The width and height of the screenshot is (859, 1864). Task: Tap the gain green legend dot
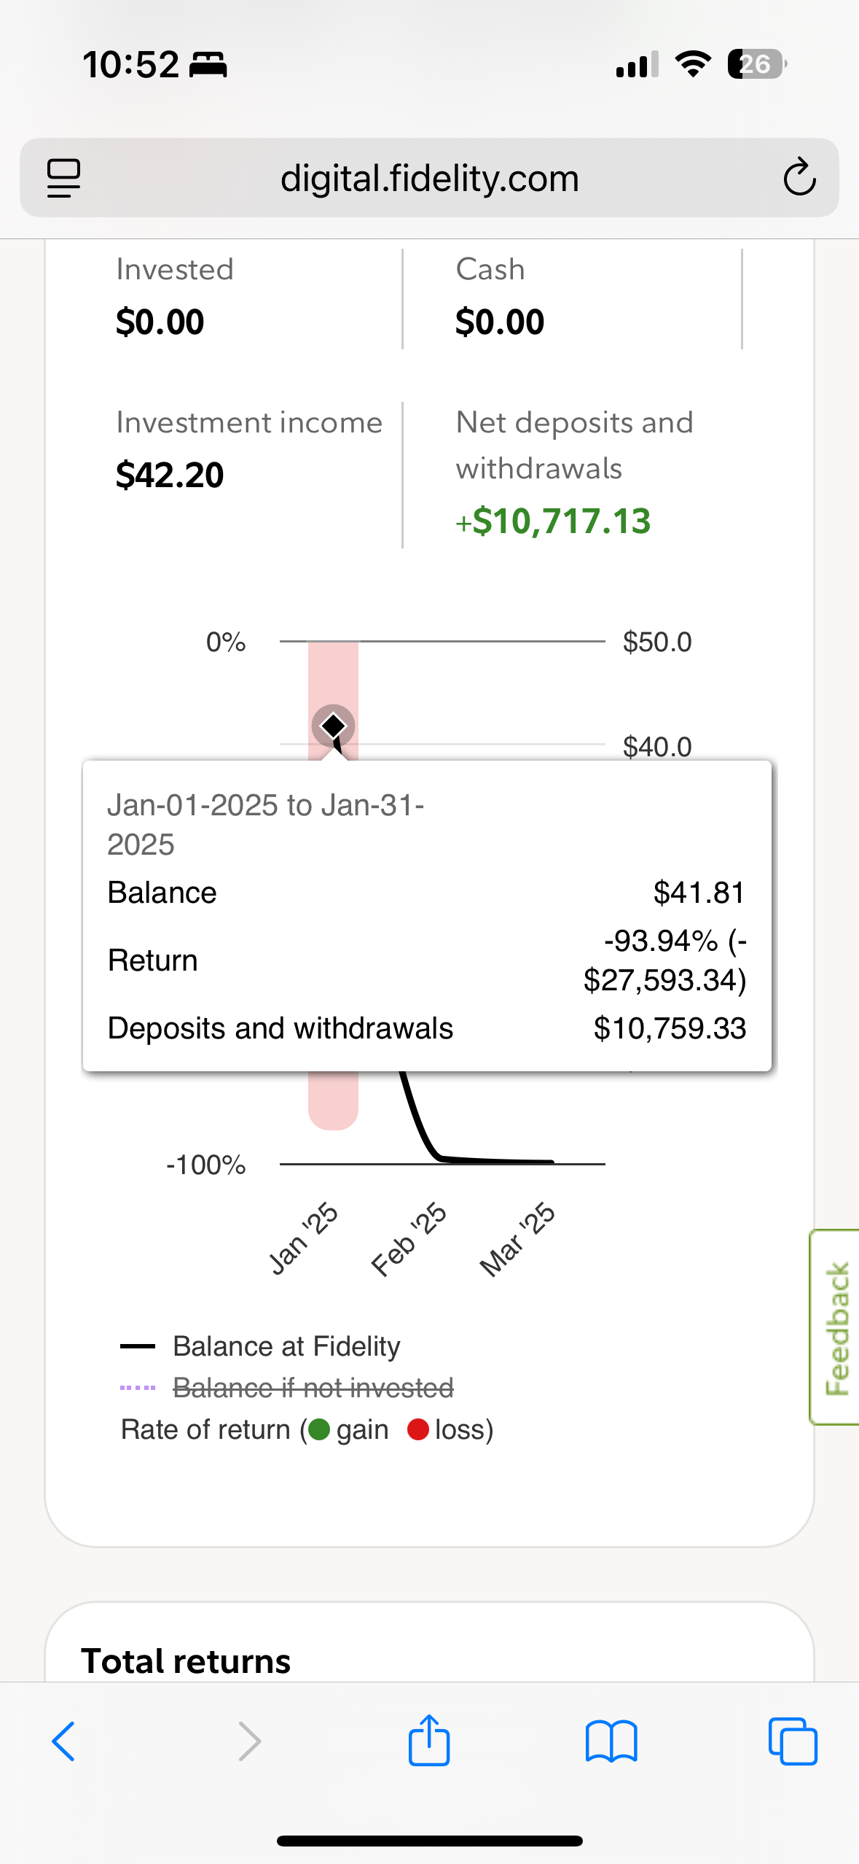tap(319, 1429)
